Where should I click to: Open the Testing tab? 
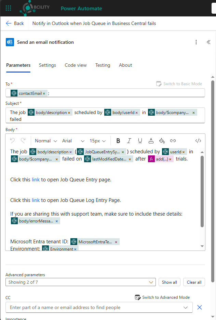103,65
